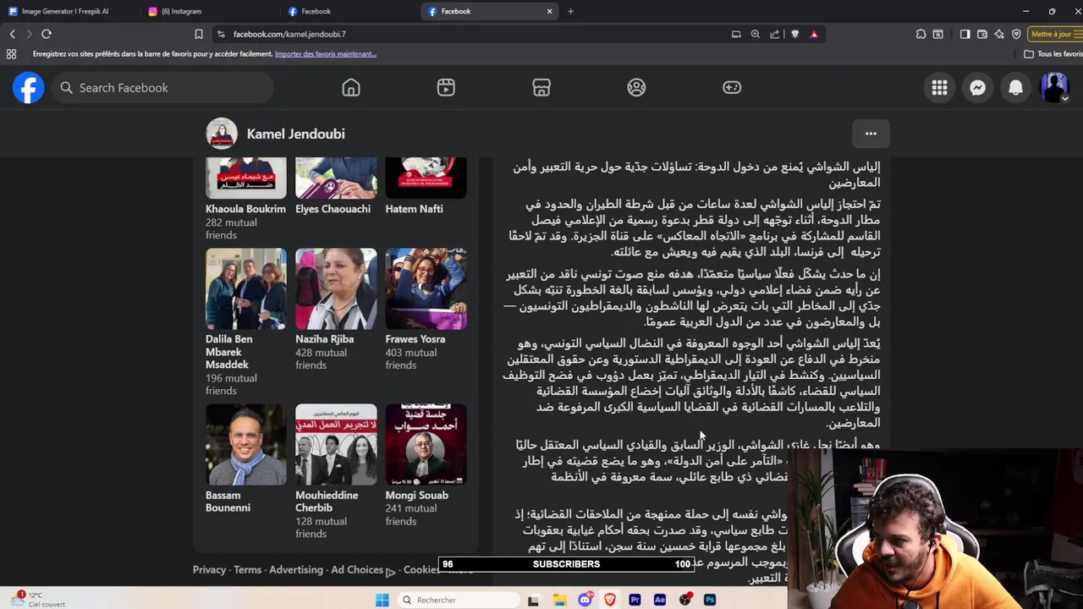
Task: Open the Facebook menu grid icon
Action: [x=939, y=88]
